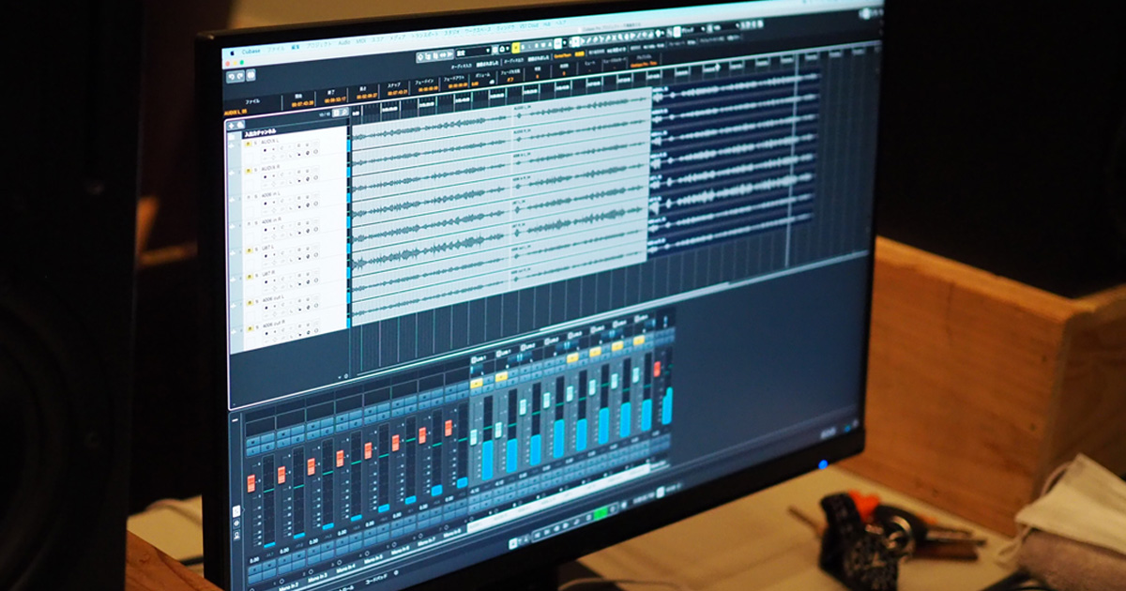Click the redo arrow icon
This screenshot has height=591, width=1126.
click(240, 75)
